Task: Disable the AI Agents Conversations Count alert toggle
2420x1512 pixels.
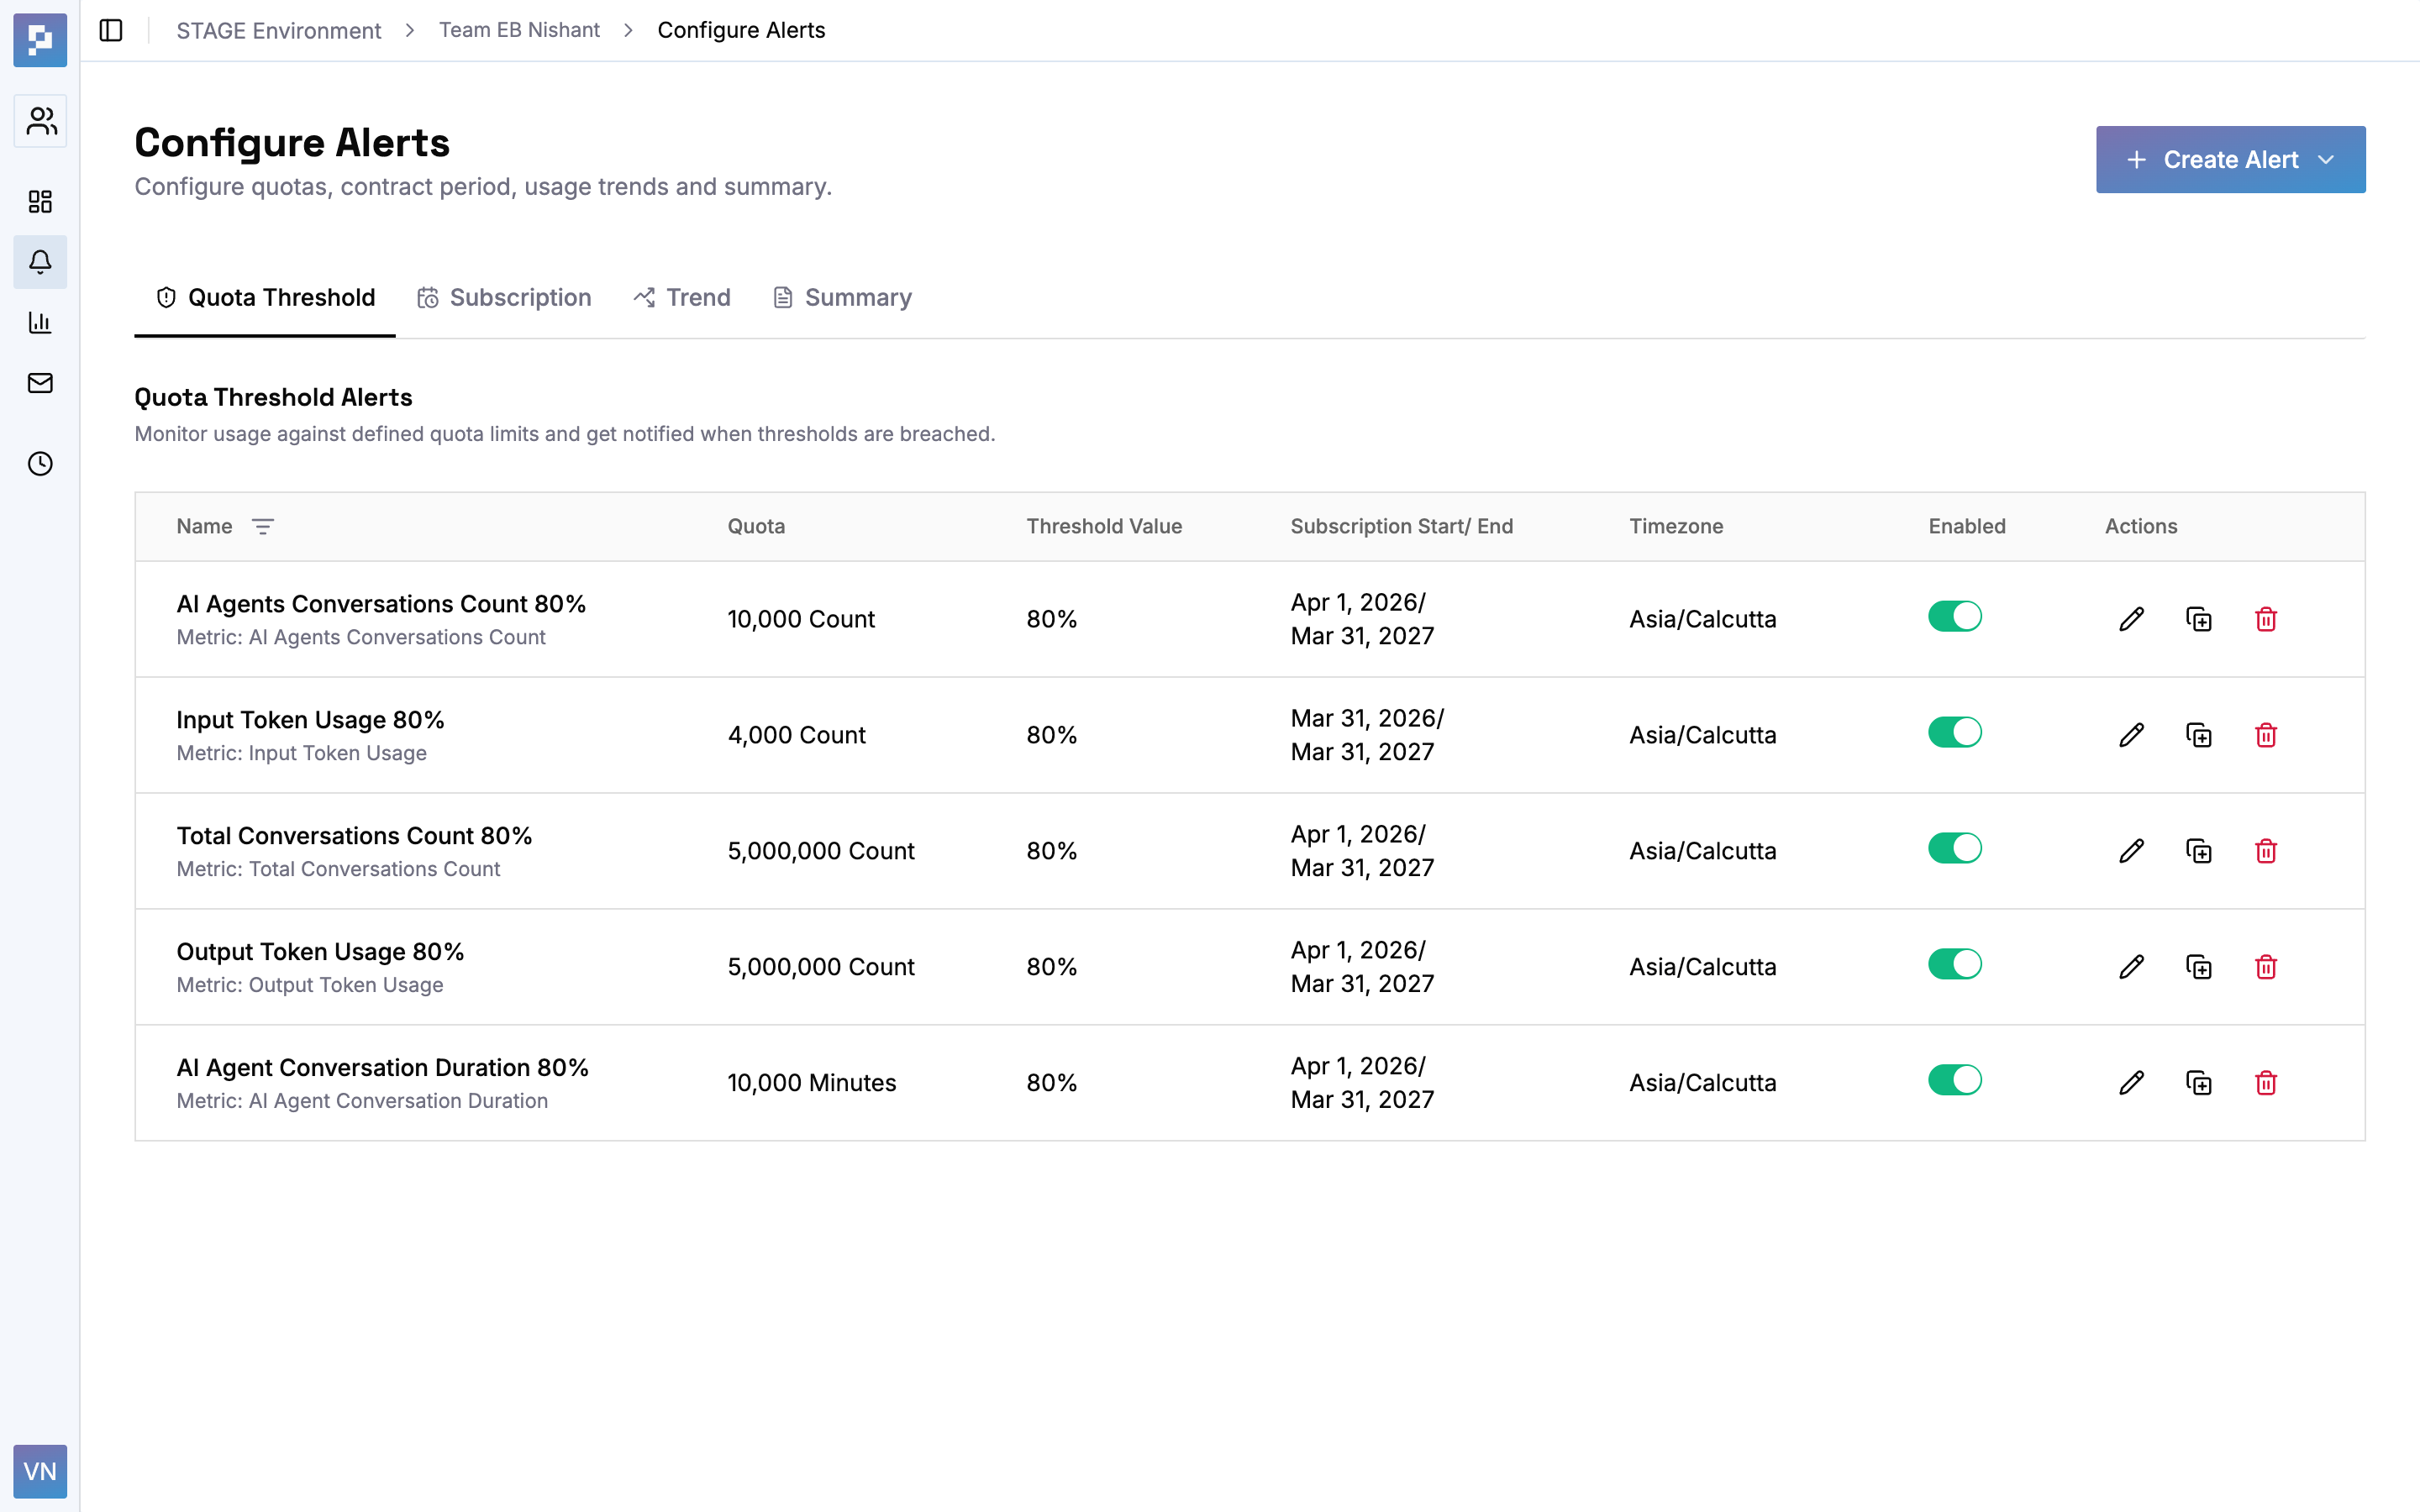Action: click(1954, 616)
